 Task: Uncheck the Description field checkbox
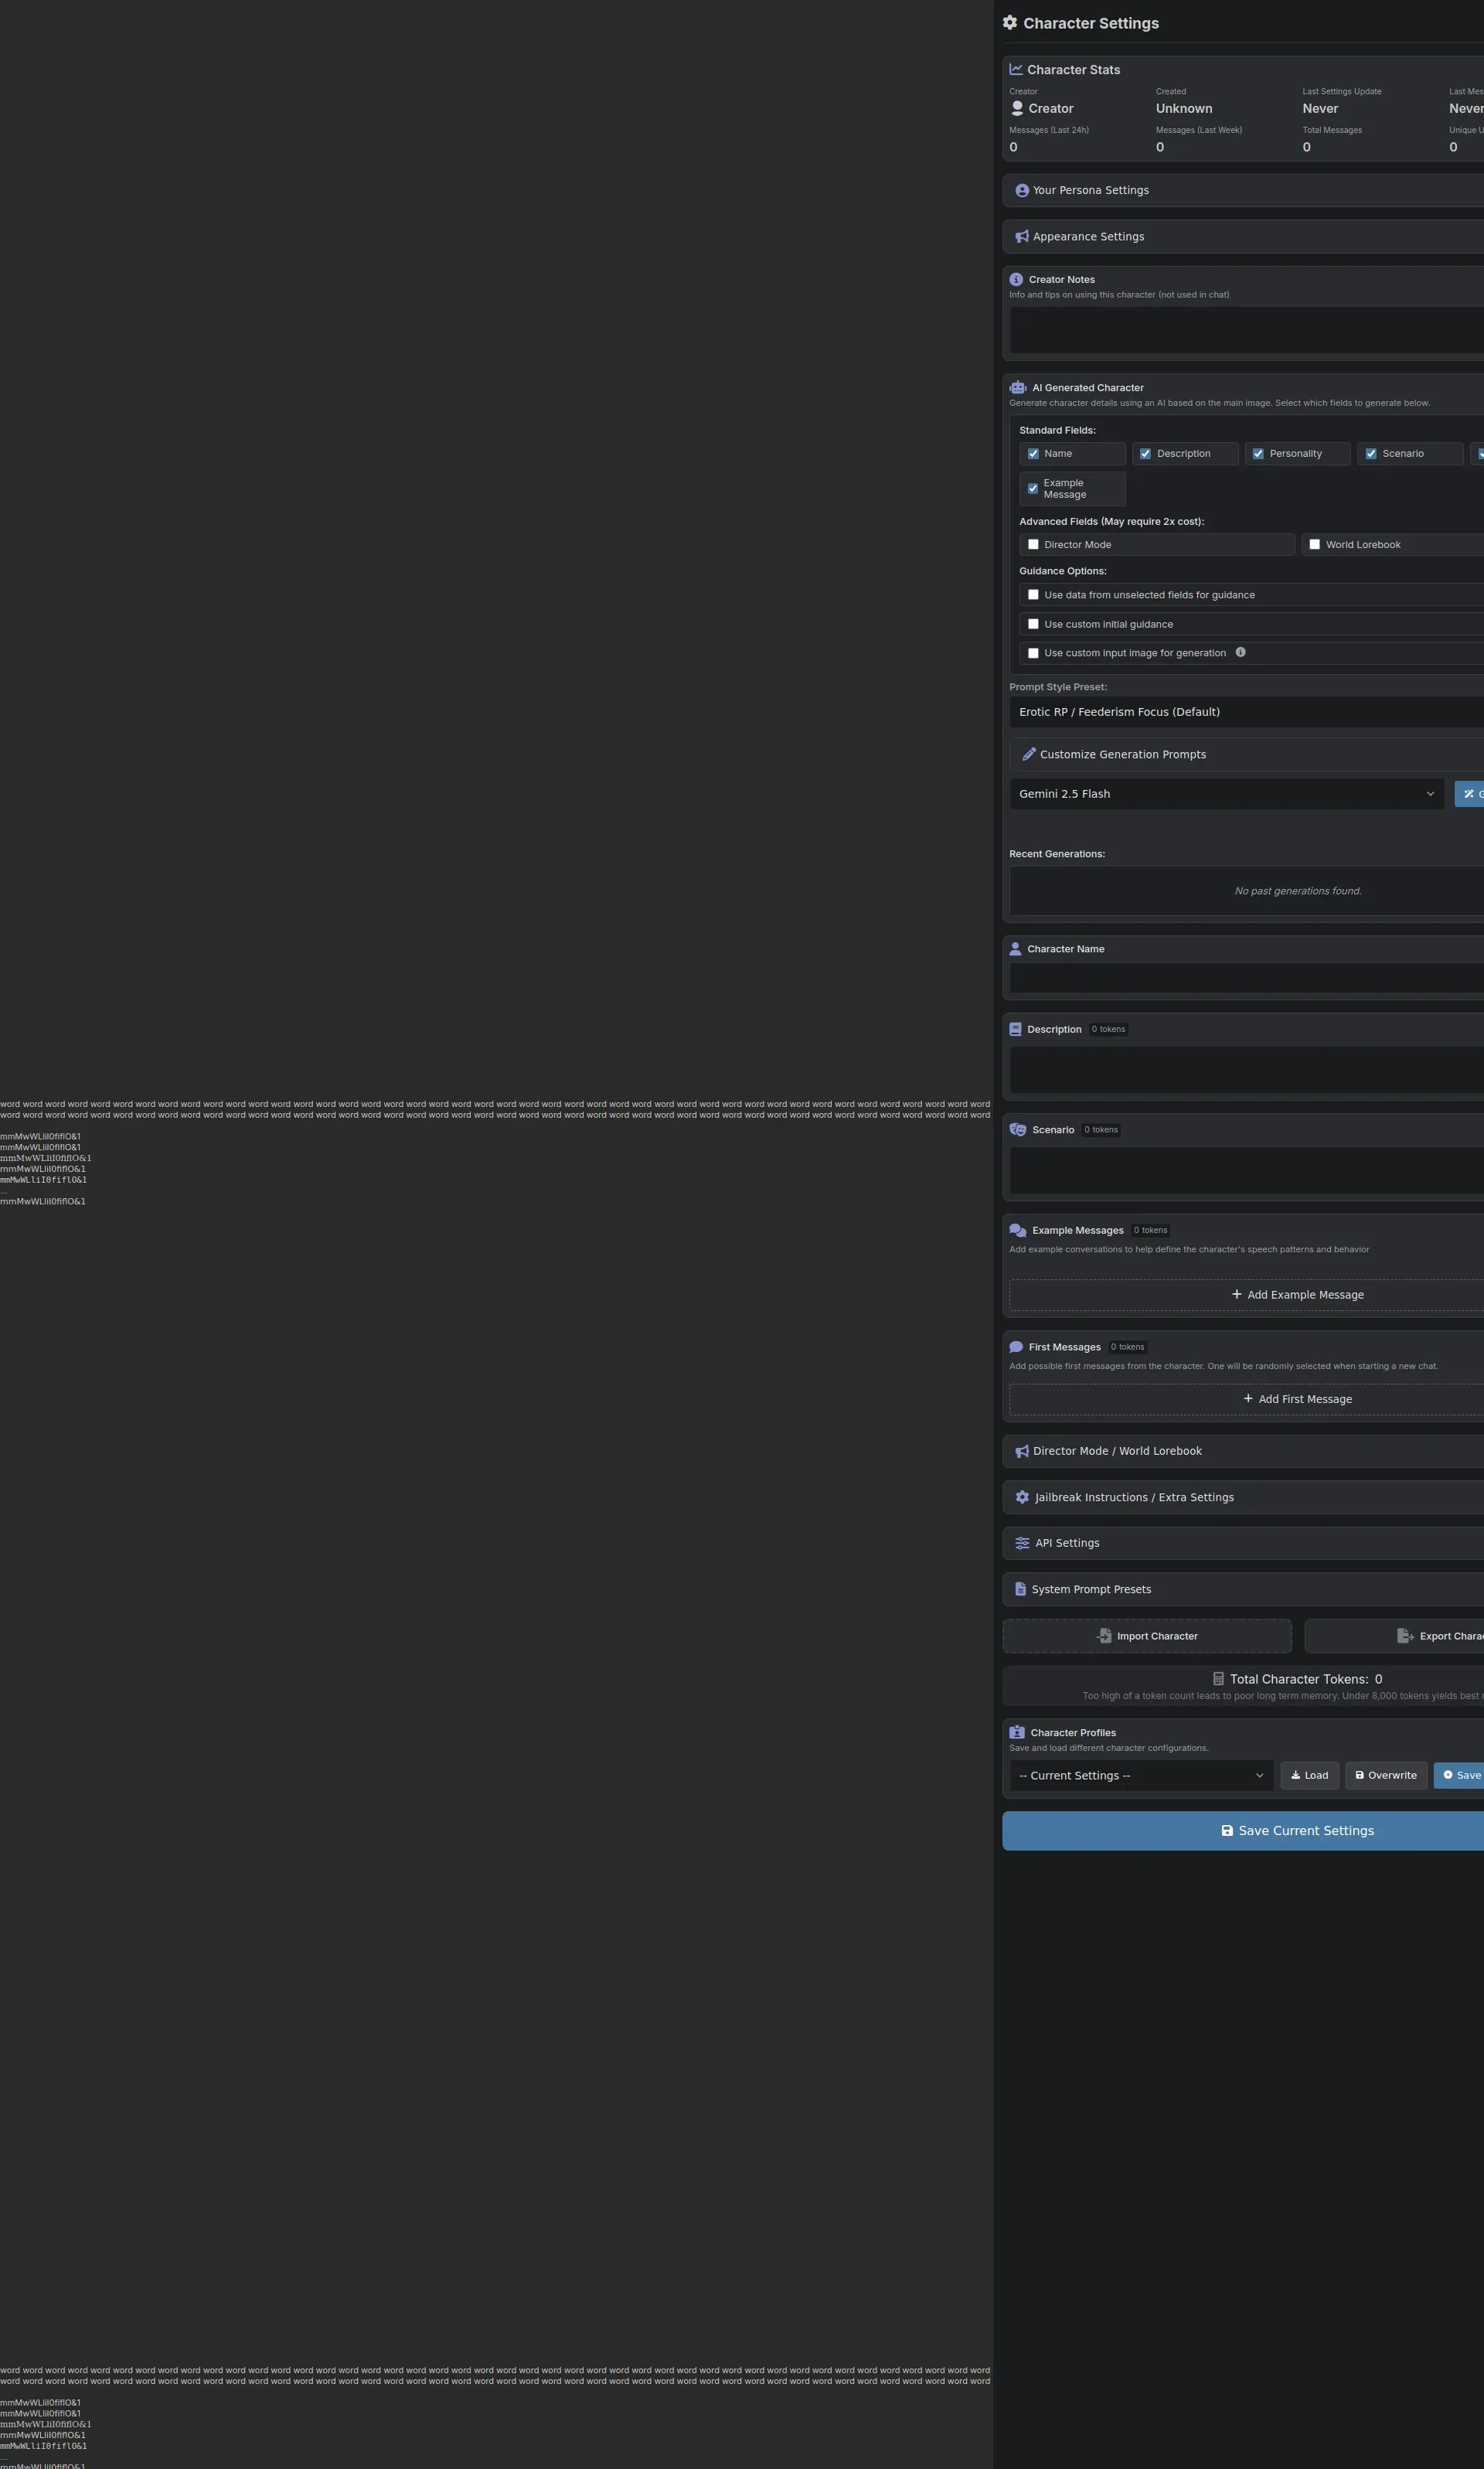(x=1146, y=454)
